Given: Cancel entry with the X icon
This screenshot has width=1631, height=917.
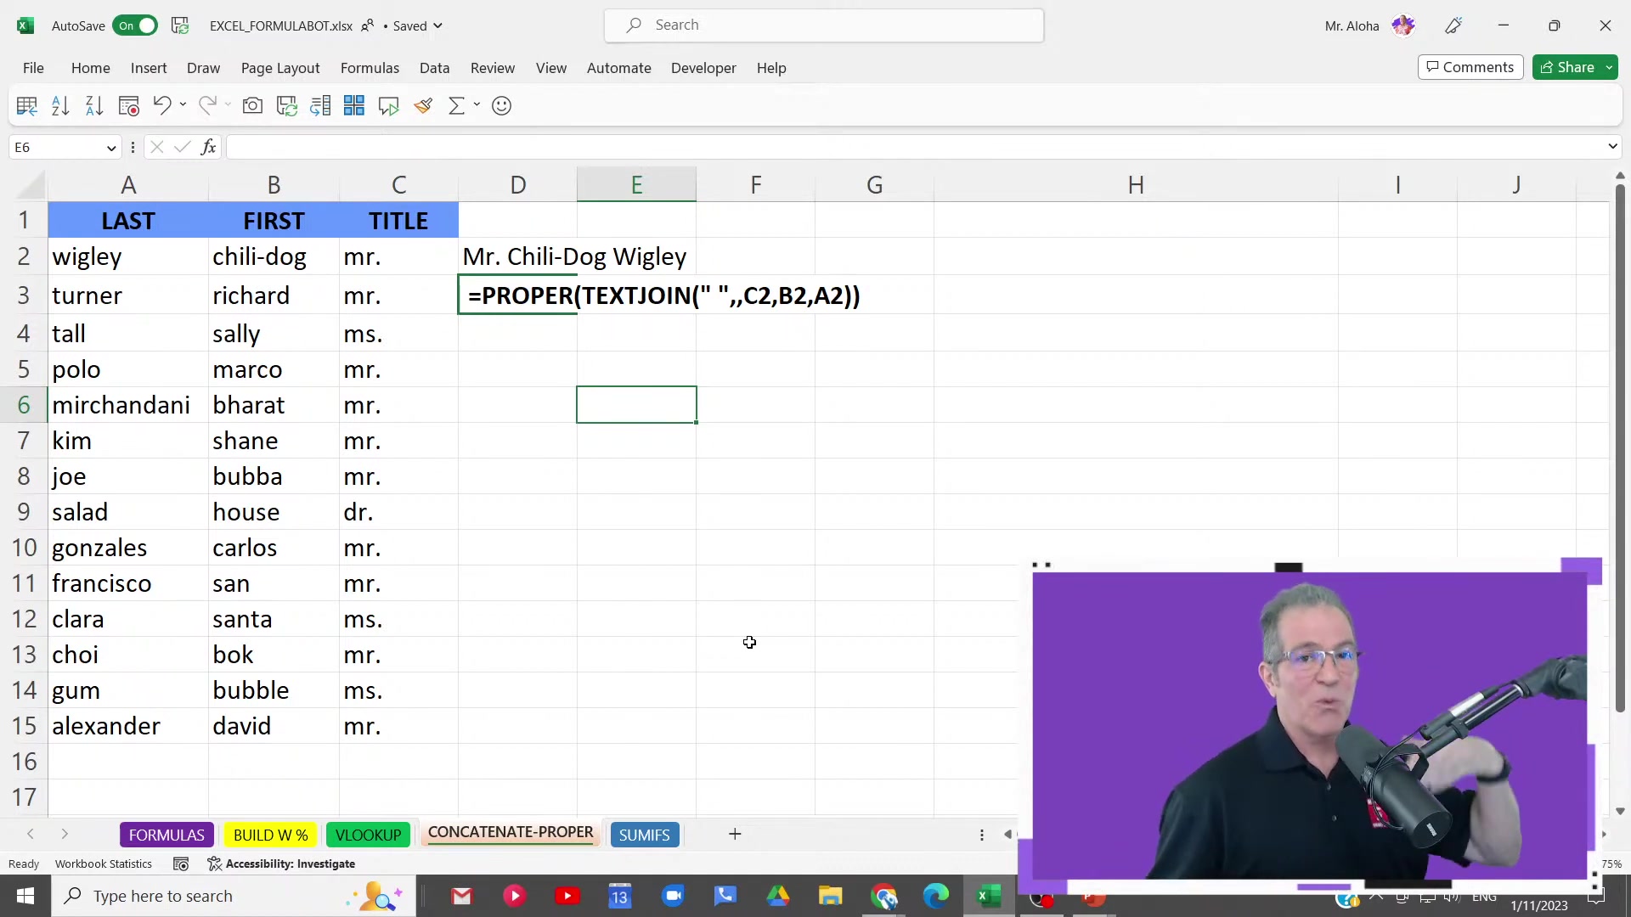Looking at the screenshot, I should click(155, 147).
